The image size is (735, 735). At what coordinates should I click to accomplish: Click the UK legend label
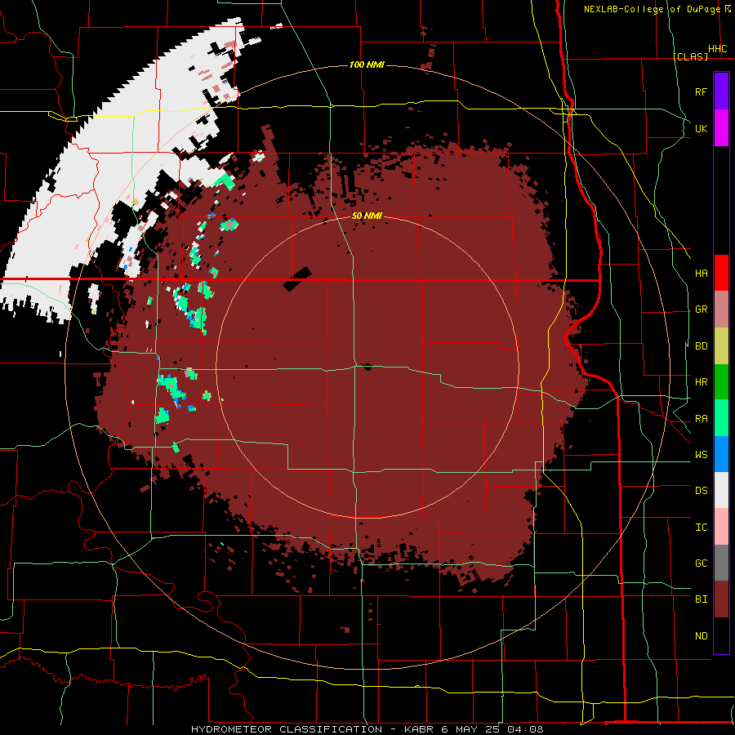click(701, 128)
